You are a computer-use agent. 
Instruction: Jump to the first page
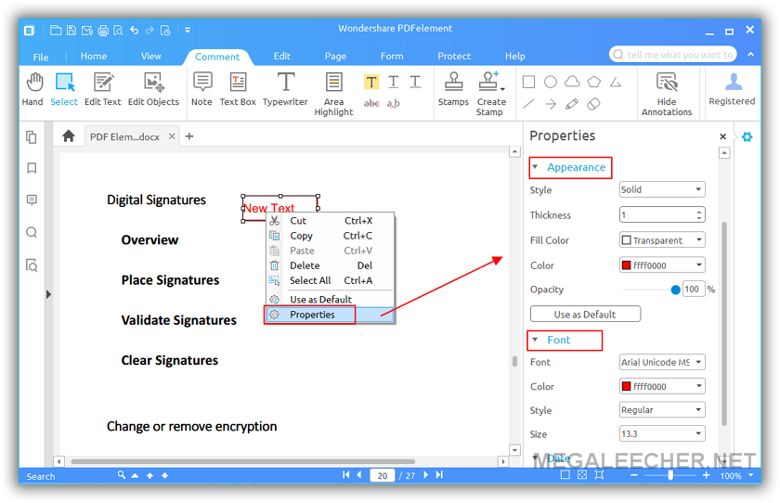pos(346,475)
